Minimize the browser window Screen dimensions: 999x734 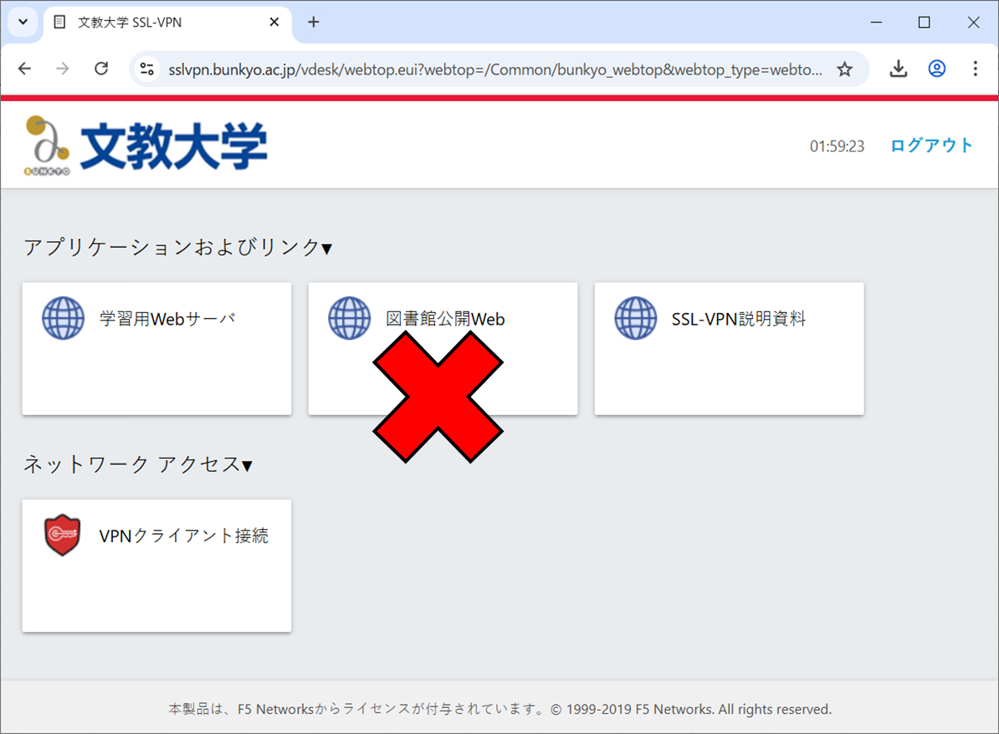877,23
